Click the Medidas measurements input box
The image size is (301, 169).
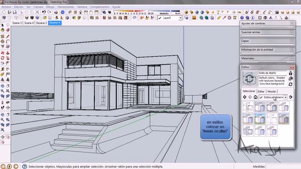(x=283, y=167)
